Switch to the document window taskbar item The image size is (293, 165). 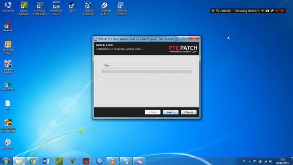click(x=126, y=161)
